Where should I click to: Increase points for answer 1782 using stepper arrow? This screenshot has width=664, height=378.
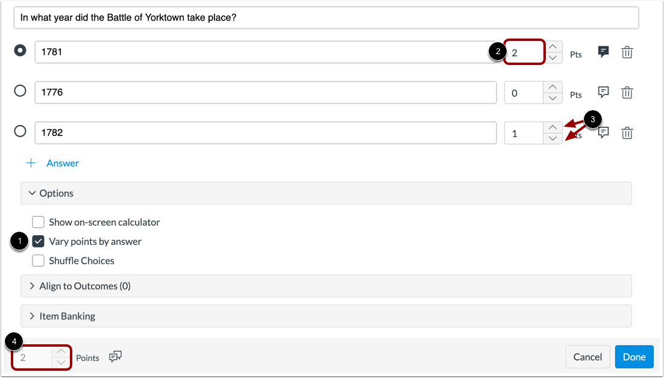click(x=553, y=128)
